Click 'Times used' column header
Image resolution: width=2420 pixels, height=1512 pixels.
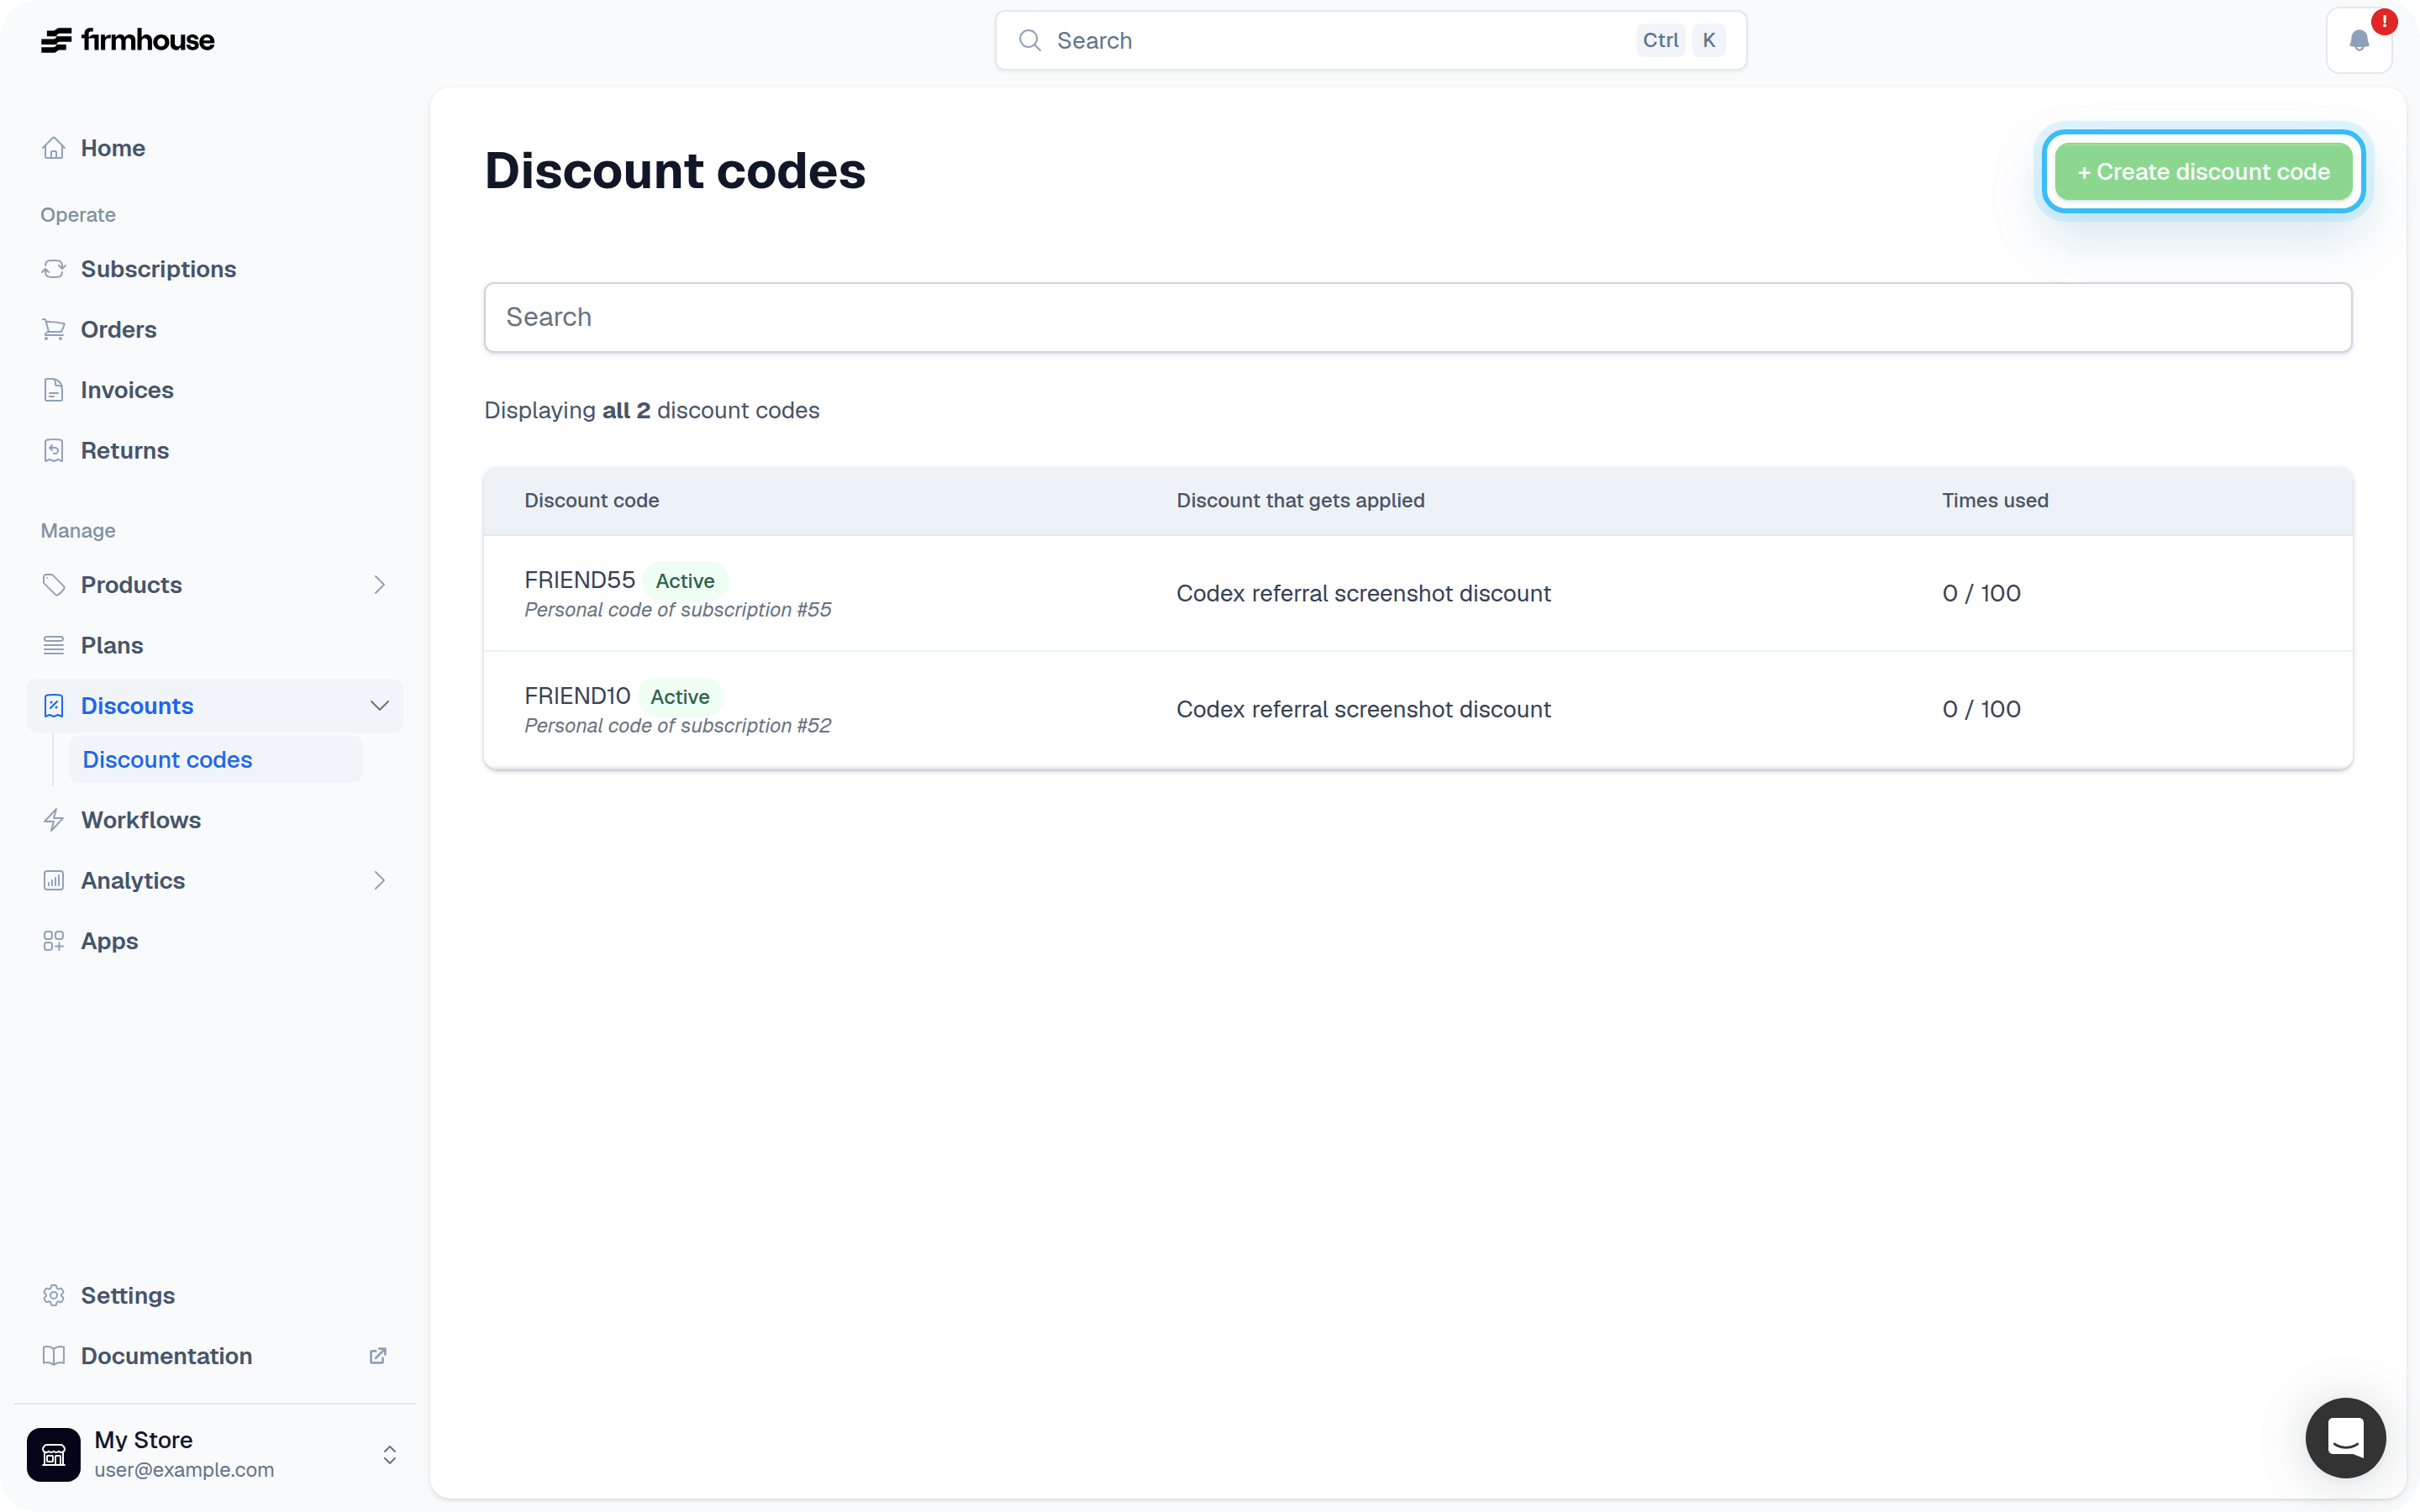pos(1995,500)
